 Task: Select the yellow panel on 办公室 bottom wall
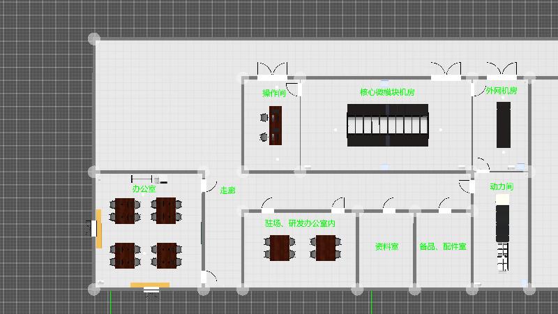150,285
